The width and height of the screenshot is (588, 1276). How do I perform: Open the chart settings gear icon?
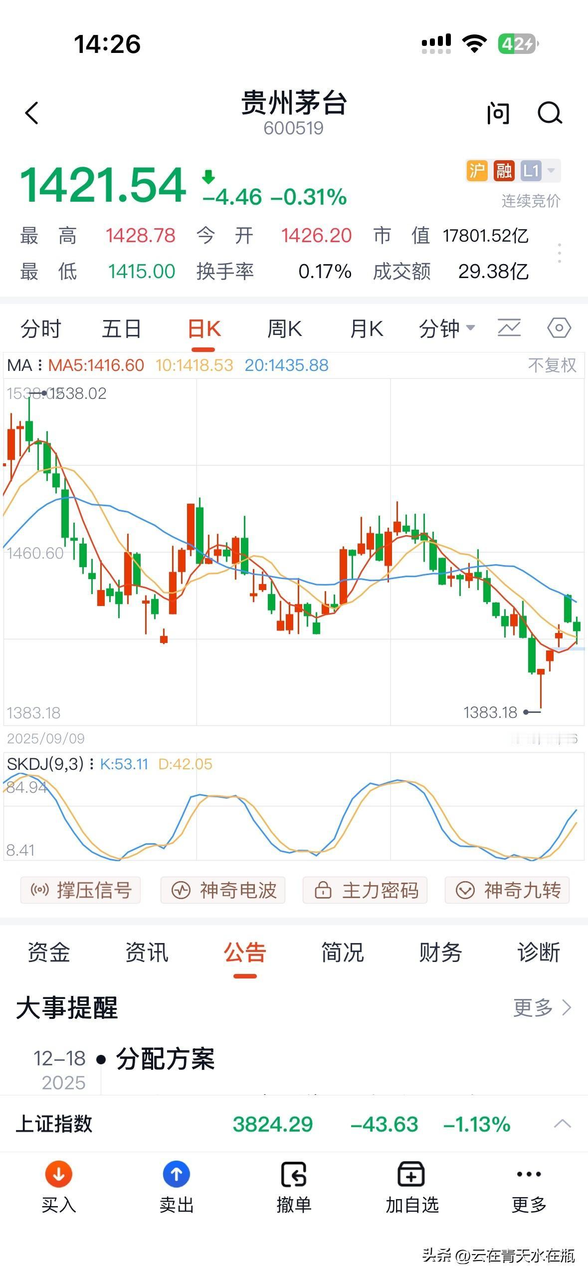point(561,328)
